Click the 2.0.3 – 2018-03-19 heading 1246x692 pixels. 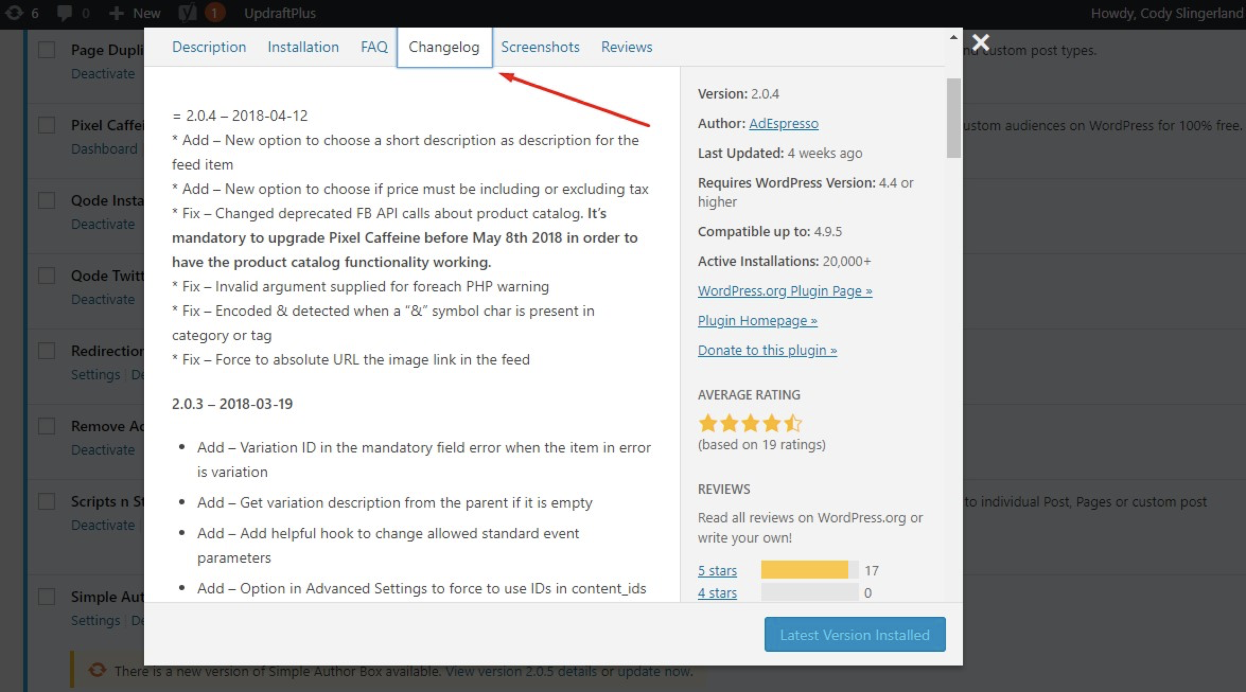pos(232,404)
